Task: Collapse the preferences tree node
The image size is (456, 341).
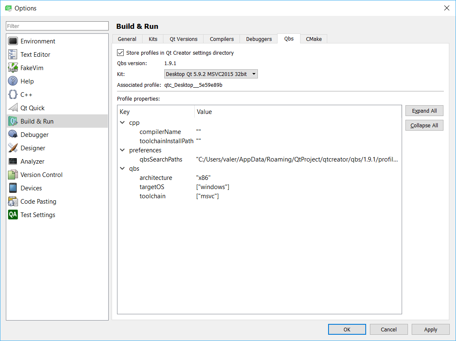Action: point(122,150)
